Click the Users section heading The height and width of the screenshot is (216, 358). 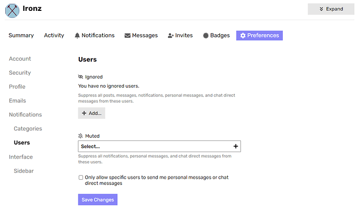[x=88, y=60]
